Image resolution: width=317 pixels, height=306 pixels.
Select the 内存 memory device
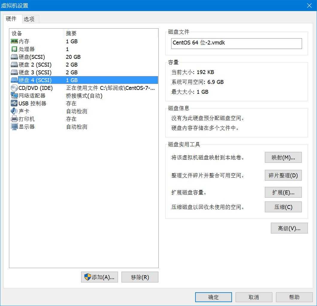[x=24, y=41]
